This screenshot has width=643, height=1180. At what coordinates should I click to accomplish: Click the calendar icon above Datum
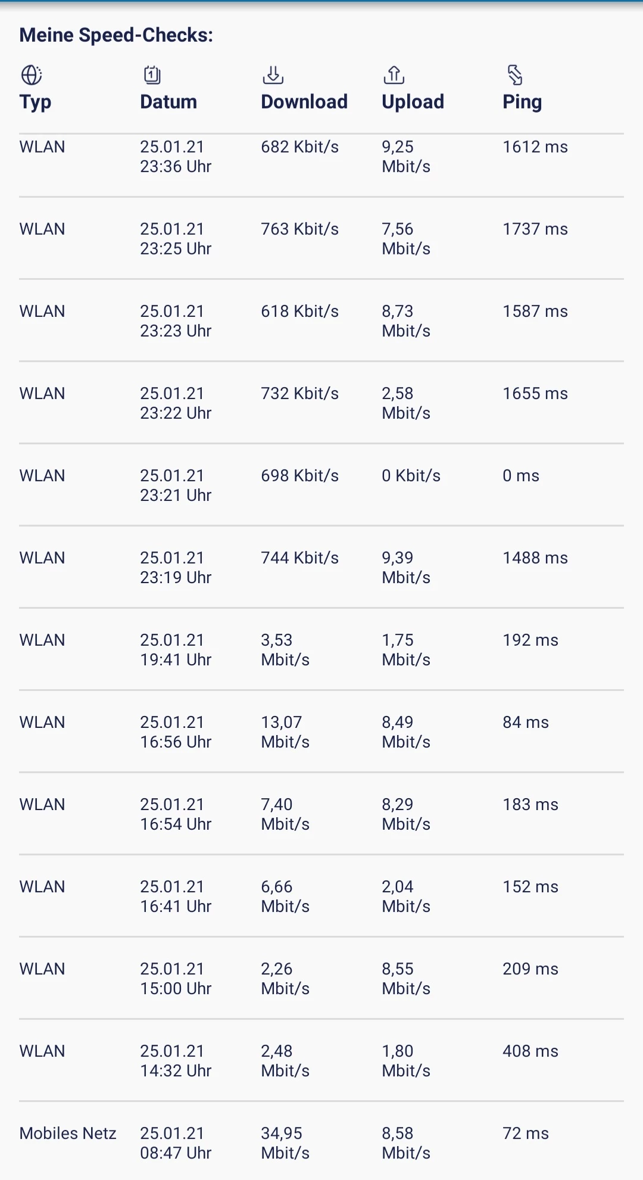click(x=152, y=75)
